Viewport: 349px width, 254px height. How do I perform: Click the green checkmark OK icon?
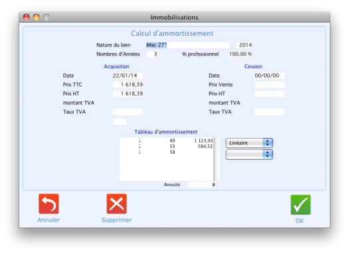(300, 205)
